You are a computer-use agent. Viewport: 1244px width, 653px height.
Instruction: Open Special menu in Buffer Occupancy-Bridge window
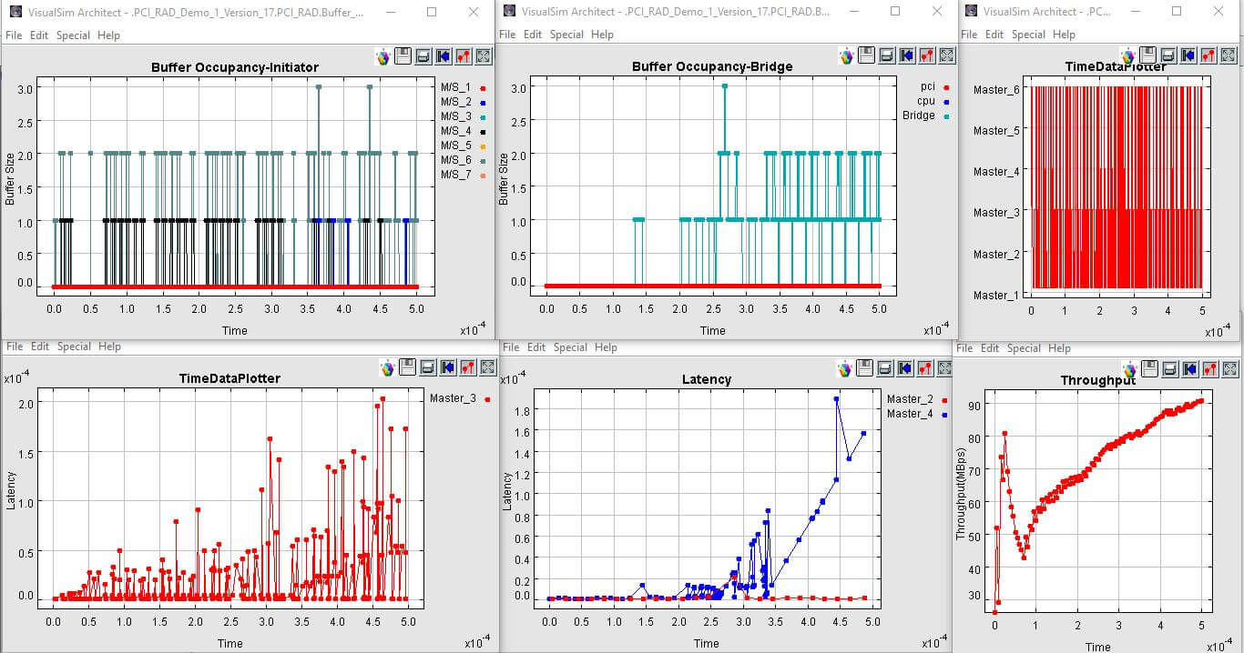pyautogui.click(x=566, y=35)
